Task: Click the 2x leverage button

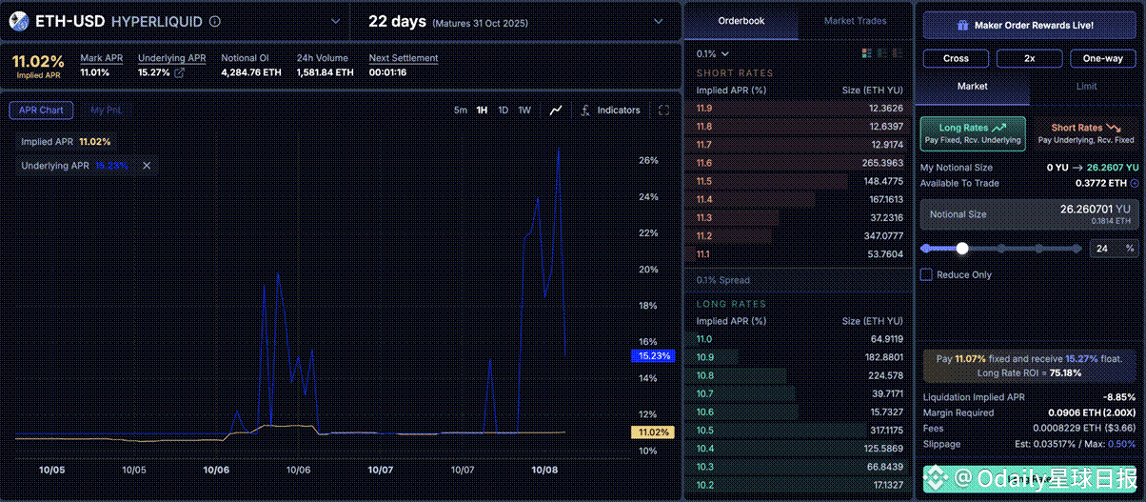Action: coord(1029,58)
